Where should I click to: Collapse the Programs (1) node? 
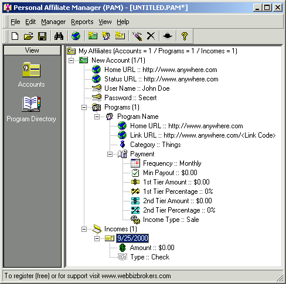pos(84,107)
